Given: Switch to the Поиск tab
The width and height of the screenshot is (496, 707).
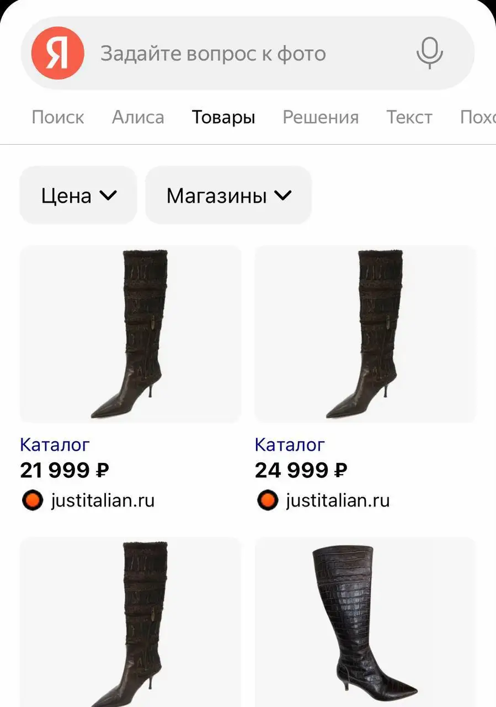Looking at the screenshot, I should tap(58, 117).
